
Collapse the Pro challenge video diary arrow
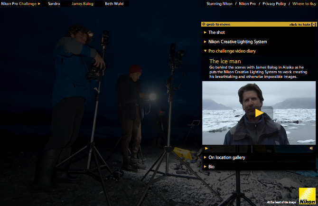(x=205, y=51)
